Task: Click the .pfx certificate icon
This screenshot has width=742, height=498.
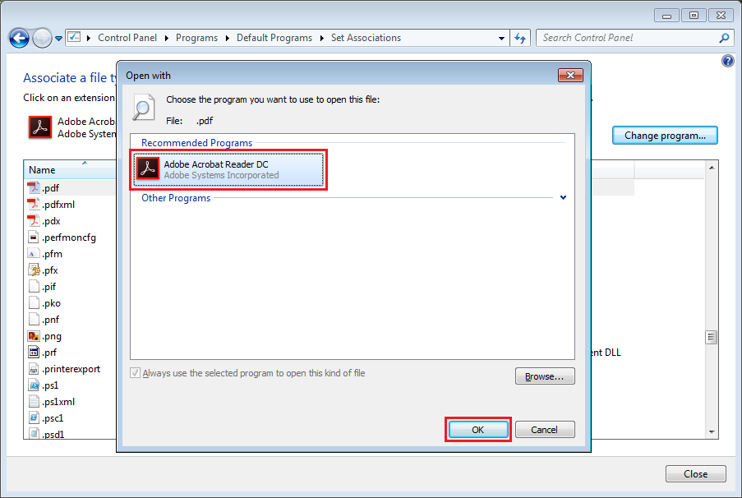Action: click(33, 270)
